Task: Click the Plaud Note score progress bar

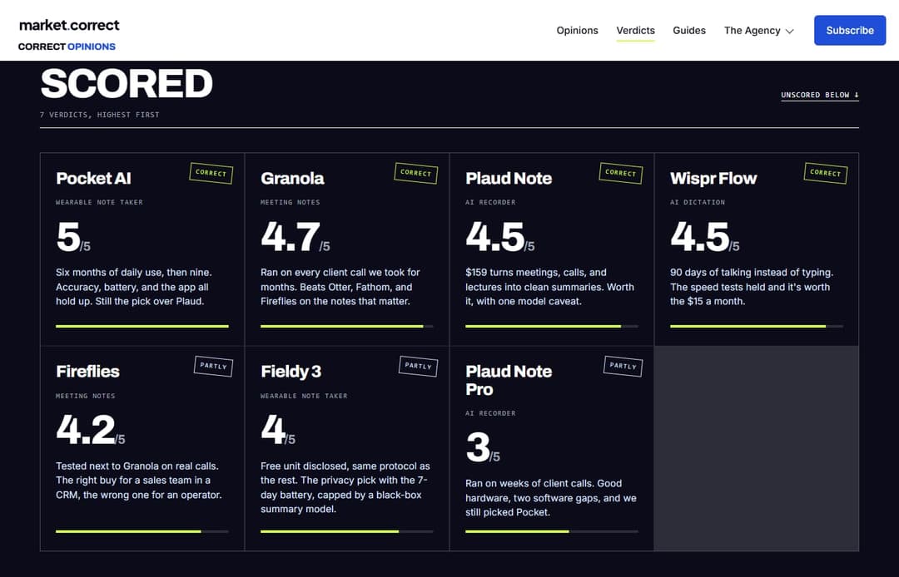Action: coord(552,326)
